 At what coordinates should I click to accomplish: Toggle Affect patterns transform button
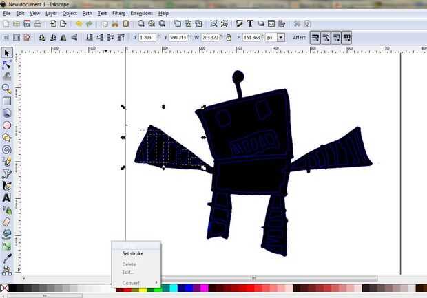pos(346,38)
